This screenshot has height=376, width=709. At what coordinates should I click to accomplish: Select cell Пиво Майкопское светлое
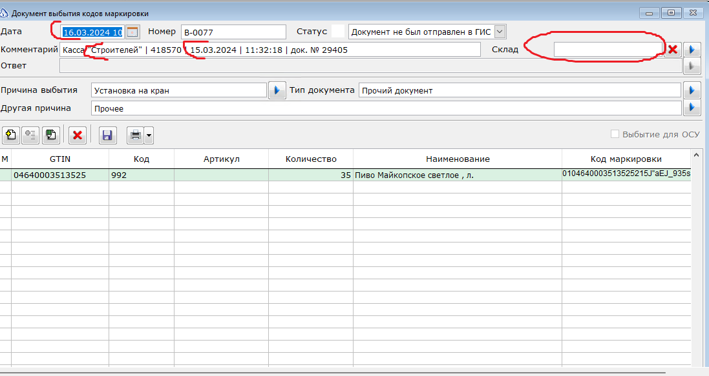(x=458, y=175)
